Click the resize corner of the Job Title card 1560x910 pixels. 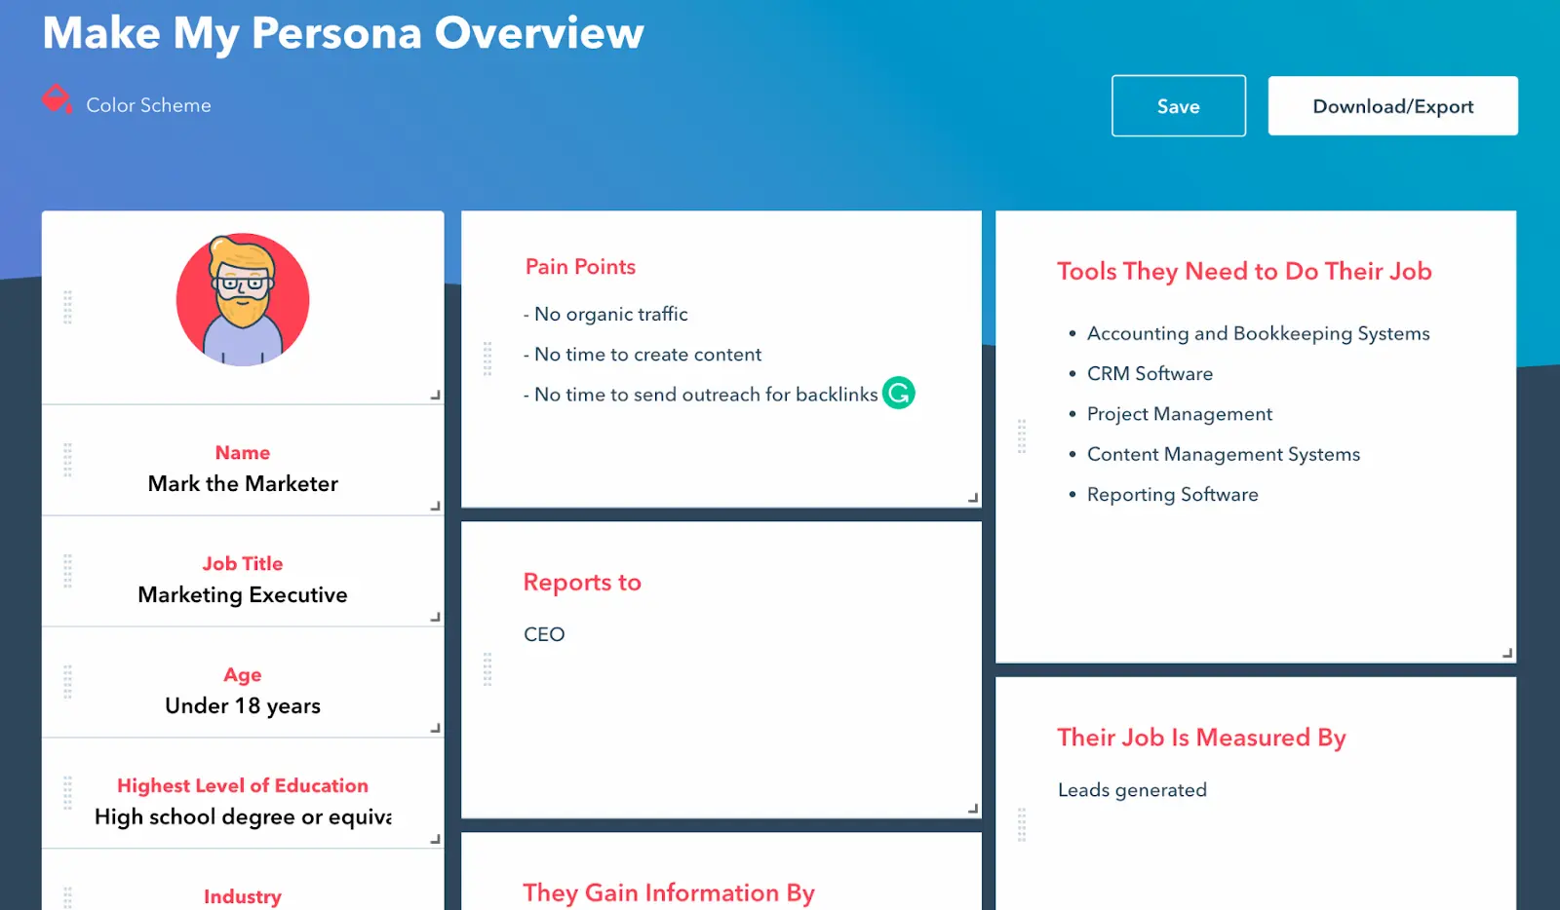(436, 618)
